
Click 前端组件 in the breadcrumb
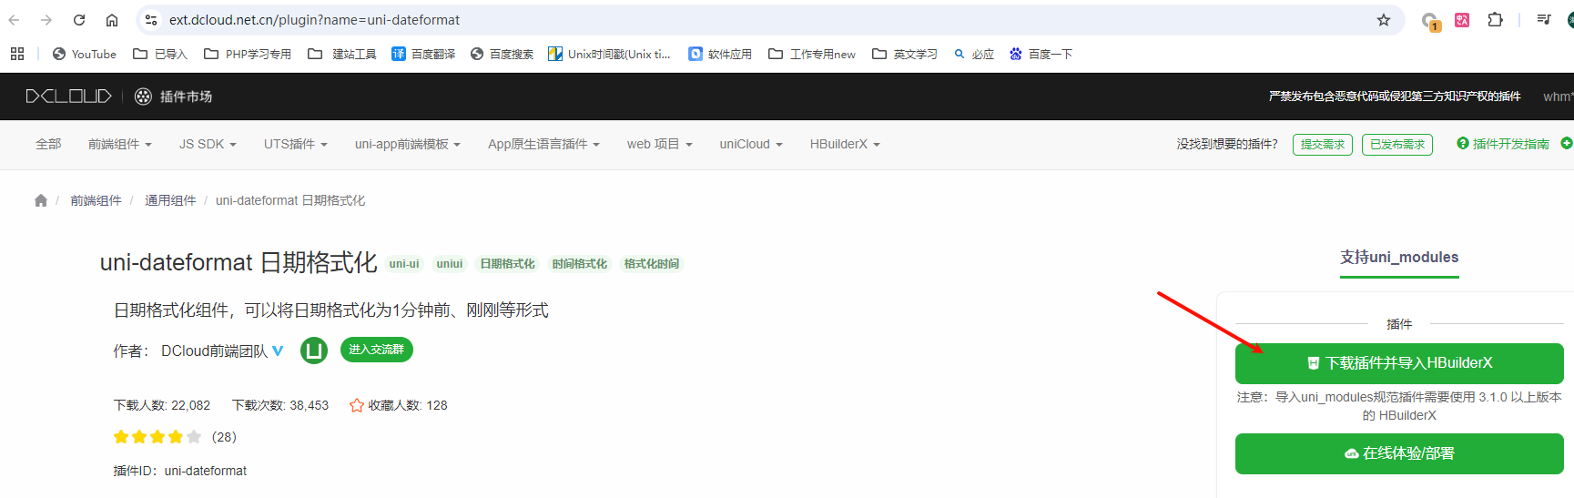(96, 200)
